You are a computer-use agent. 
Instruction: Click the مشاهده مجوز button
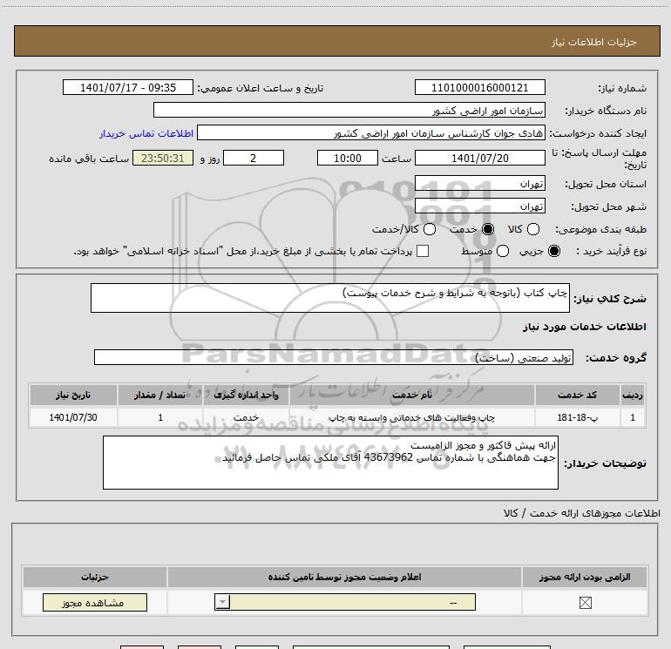point(95,602)
